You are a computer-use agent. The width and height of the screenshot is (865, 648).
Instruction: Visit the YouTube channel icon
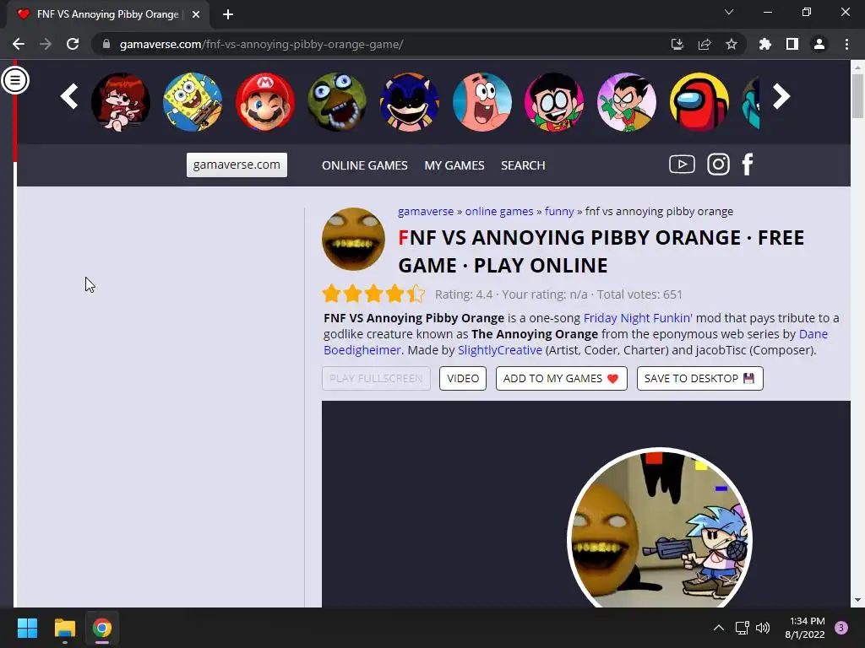click(x=682, y=165)
